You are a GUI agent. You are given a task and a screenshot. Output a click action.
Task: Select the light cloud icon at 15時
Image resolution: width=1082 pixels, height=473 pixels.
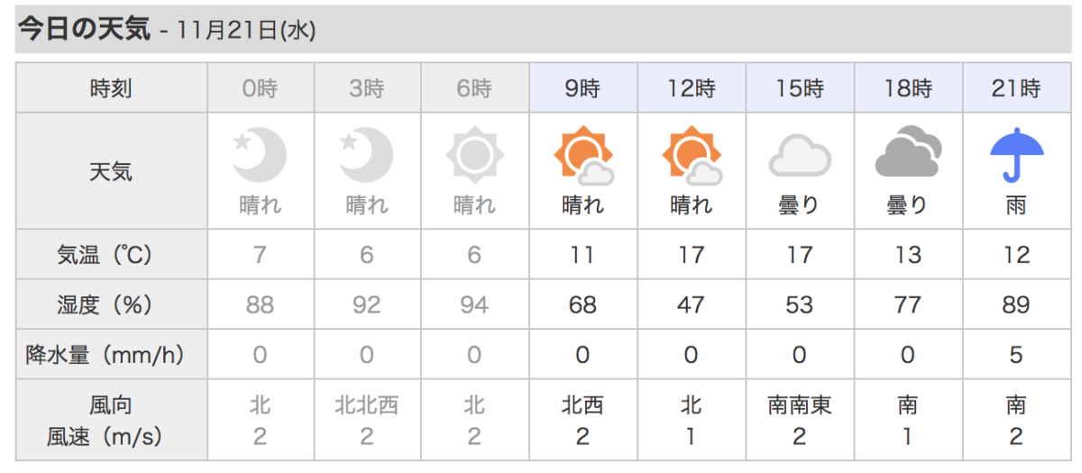tap(799, 157)
